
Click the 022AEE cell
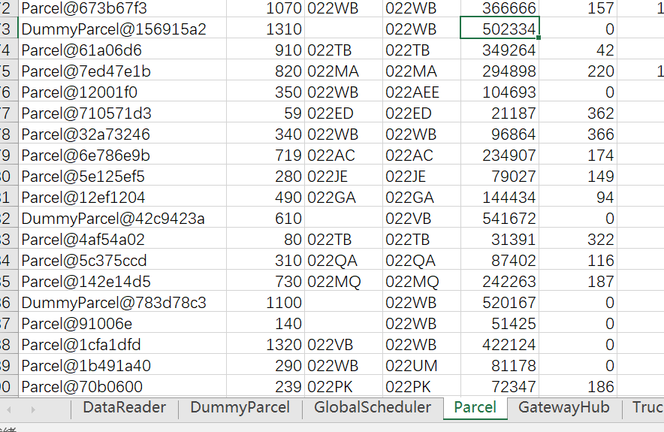[421, 91]
